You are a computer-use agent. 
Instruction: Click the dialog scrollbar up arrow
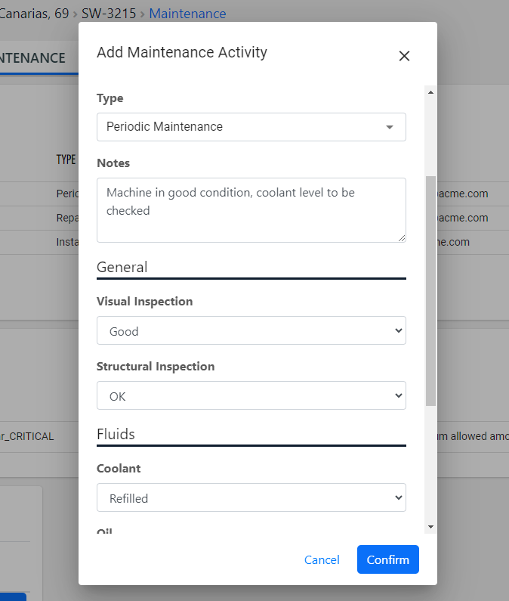(x=430, y=92)
